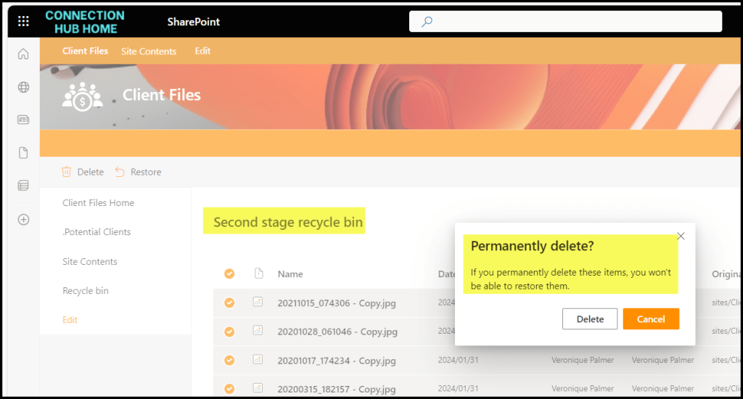Open the My files page icon
Viewport: 743px width, 399px height.
pyautogui.click(x=23, y=152)
